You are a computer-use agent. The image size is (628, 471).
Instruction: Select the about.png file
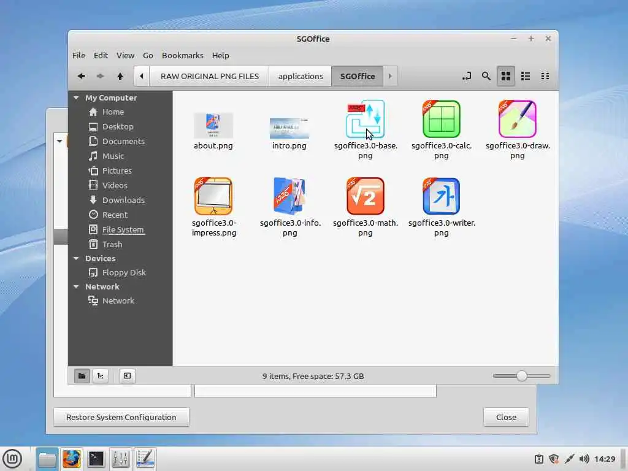coord(213,131)
